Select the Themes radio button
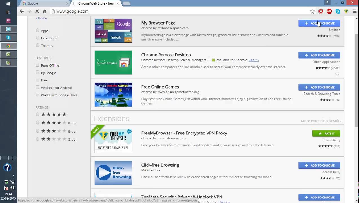Screen dimensions: 359x203 tap(38, 45)
